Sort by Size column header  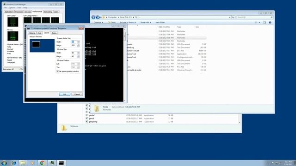pos(197,27)
